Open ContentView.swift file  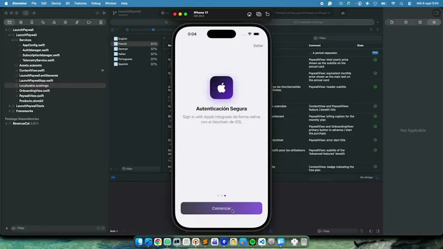point(32,71)
